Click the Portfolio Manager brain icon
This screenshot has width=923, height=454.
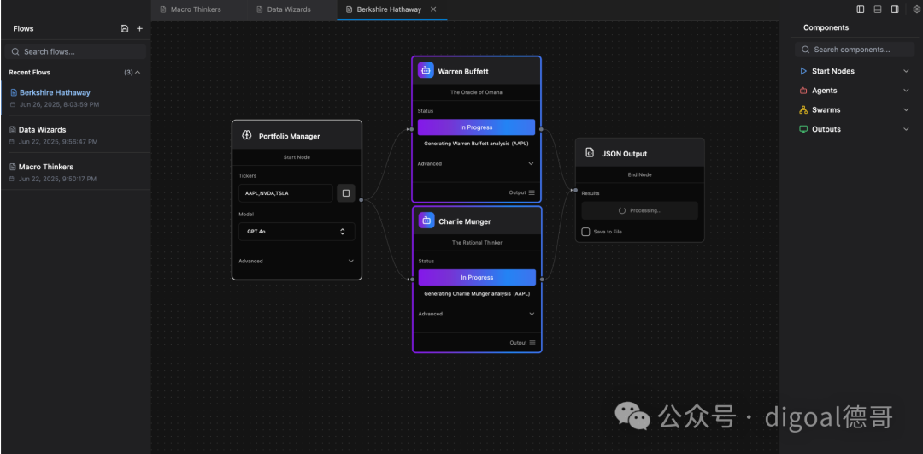(x=247, y=135)
